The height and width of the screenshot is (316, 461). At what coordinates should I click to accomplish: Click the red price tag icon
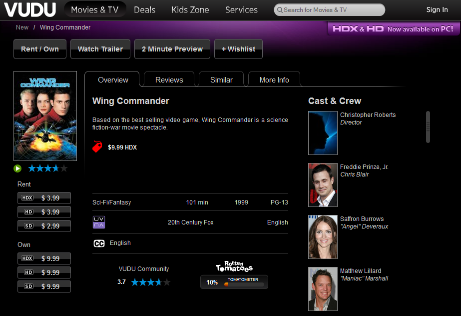(x=97, y=147)
